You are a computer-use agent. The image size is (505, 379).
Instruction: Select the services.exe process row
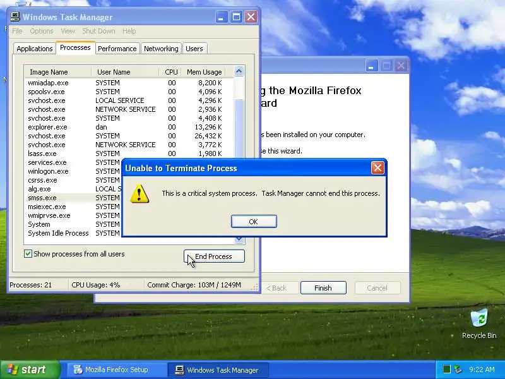pyautogui.click(x=73, y=162)
